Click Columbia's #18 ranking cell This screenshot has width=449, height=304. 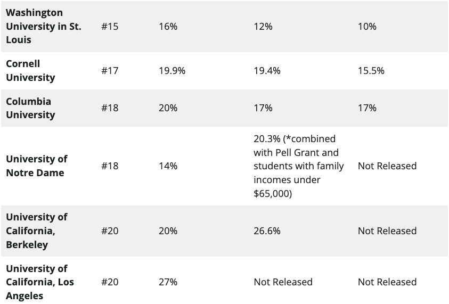click(x=110, y=108)
